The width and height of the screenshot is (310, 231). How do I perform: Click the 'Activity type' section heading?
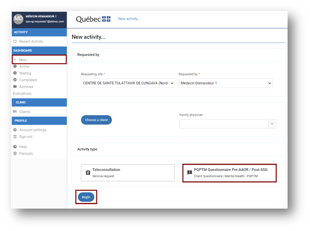tap(87, 149)
